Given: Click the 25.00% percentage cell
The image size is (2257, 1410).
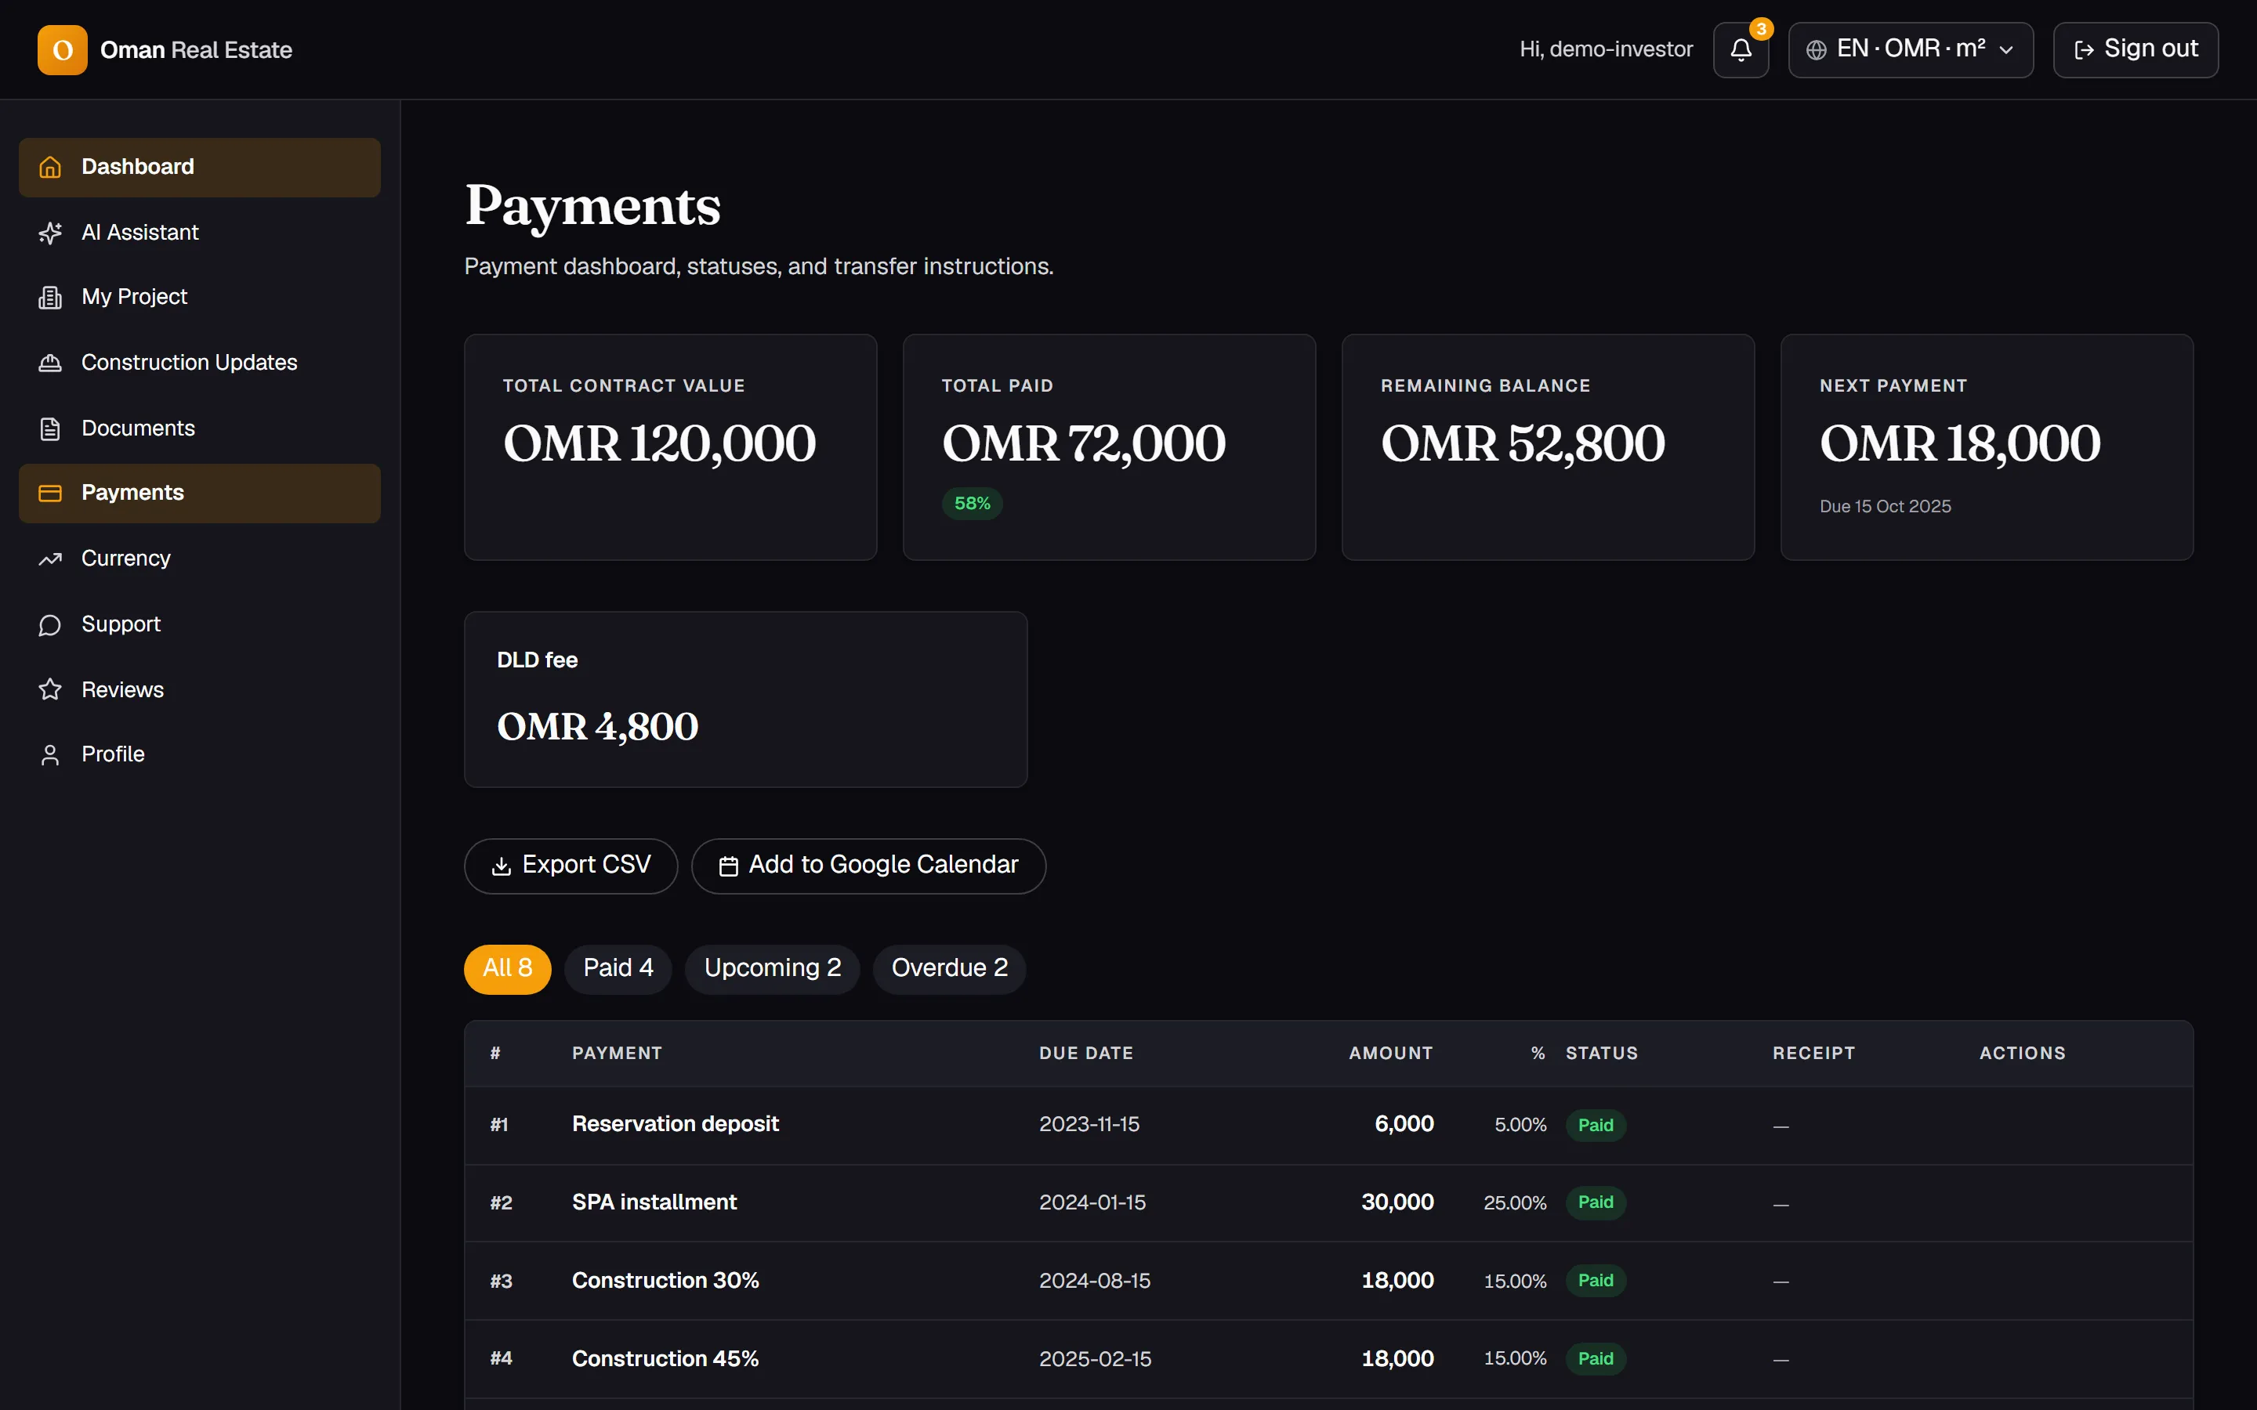Looking at the screenshot, I should point(1515,1203).
